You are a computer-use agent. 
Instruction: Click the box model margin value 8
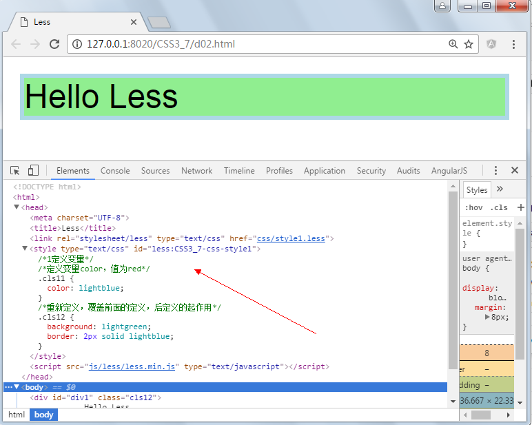pos(487,353)
